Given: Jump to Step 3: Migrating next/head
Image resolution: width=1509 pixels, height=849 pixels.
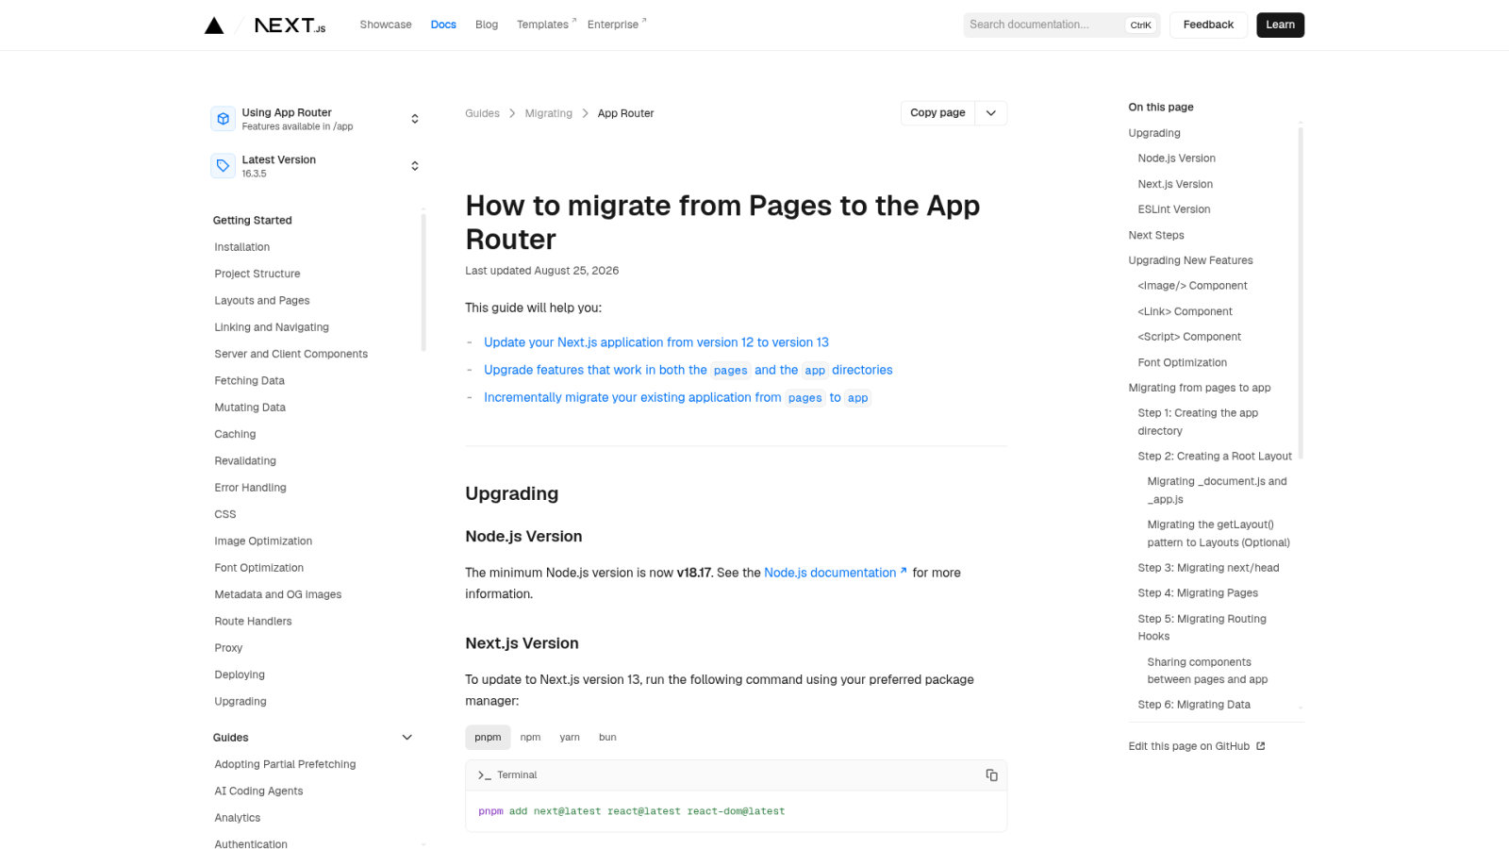Looking at the screenshot, I should [x=1208, y=568].
